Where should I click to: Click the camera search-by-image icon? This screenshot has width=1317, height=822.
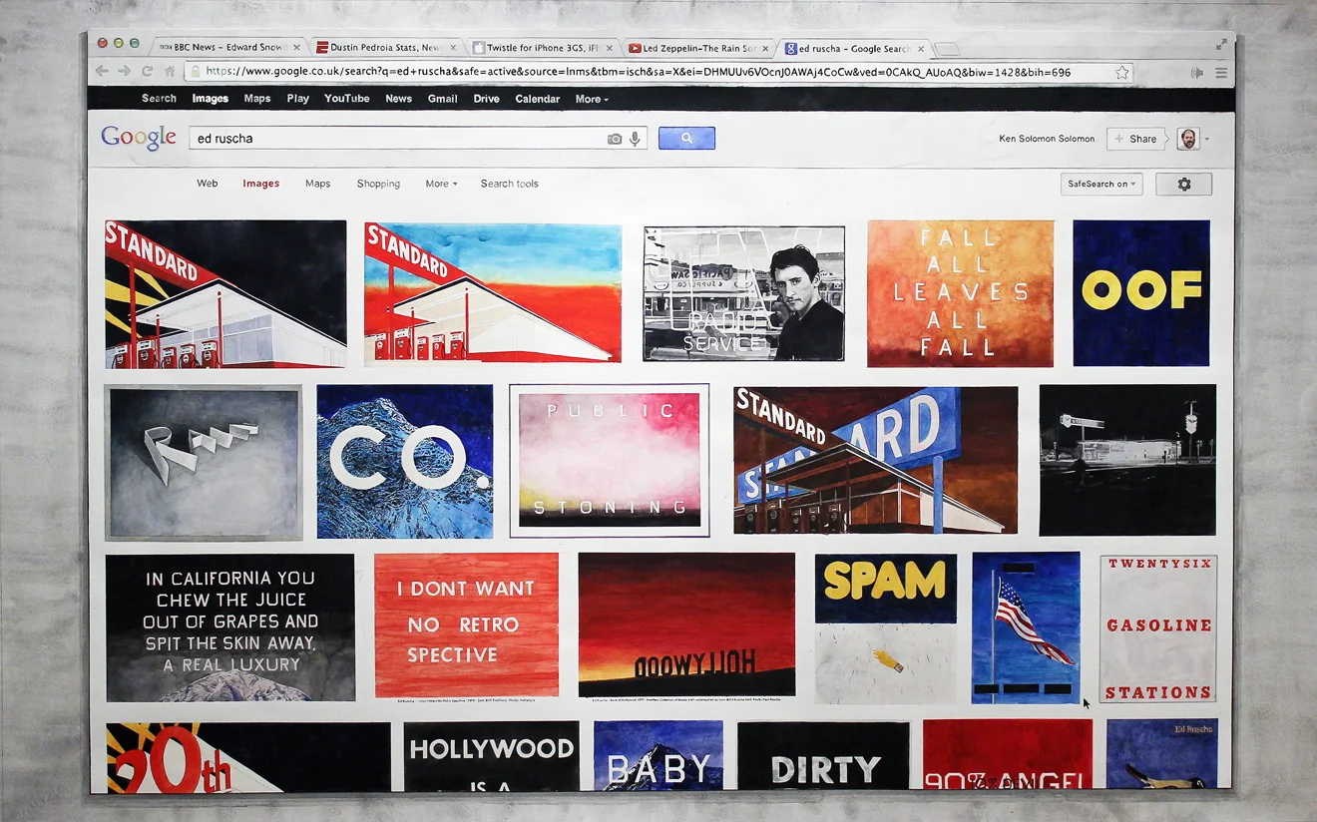click(615, 139)
